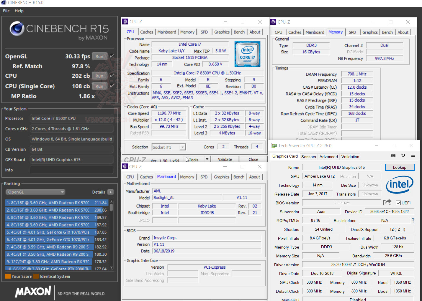Click the Tools button in CPU-Z
422x301 pixels.
point(194,159)
